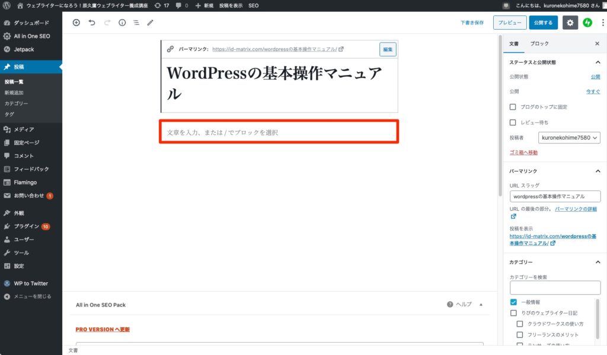The width and height of the screenshot is (607, 355).
Task: Click the updates icon showing 17
Action: (162, 5)
